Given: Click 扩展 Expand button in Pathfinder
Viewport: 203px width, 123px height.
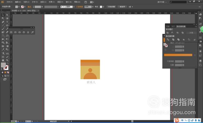Looking at the screenshot, I should coord(191,33).
